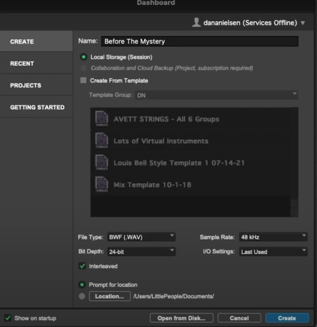The height and width of the screenshot is (327, 317).
Task: Click the Mix Template 10-1-18 file icon
Action: [102, 184]
